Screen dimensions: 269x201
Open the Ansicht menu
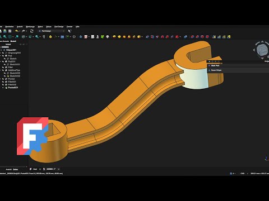(x=20, y=27)
